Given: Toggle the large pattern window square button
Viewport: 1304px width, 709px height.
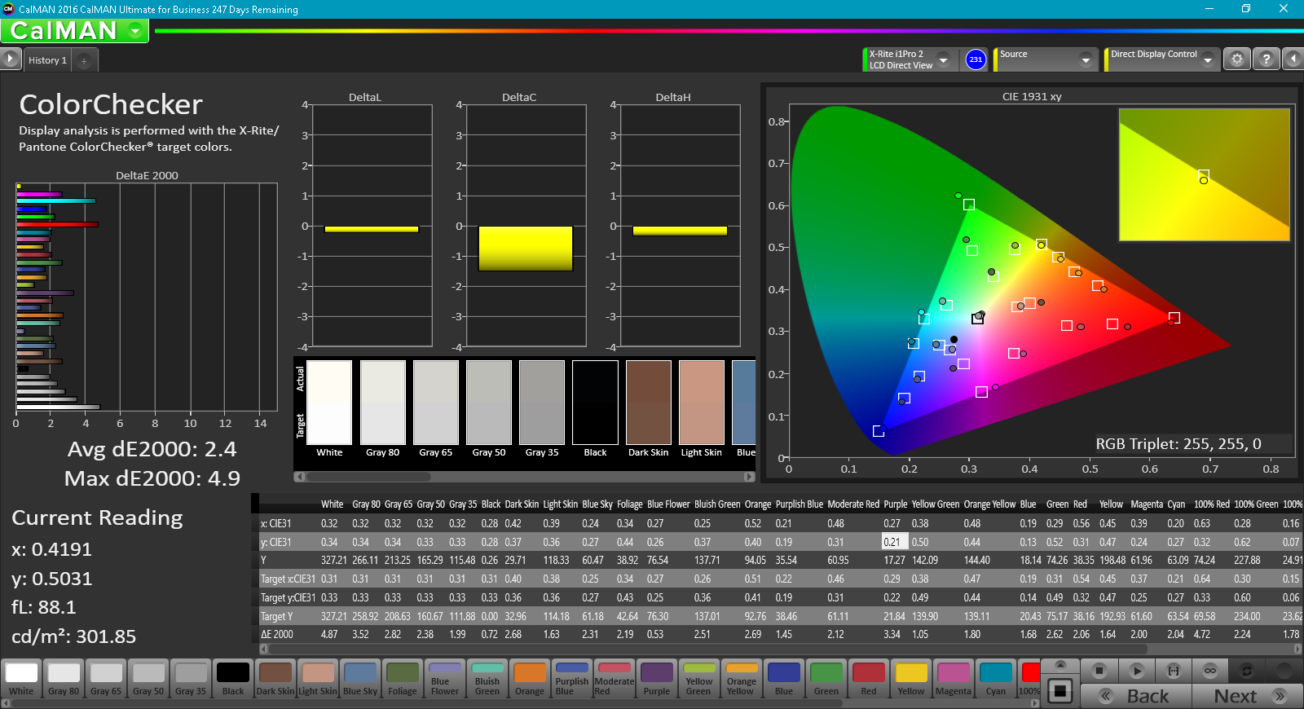Looking at the screenshot, I should coord(1059,691).
